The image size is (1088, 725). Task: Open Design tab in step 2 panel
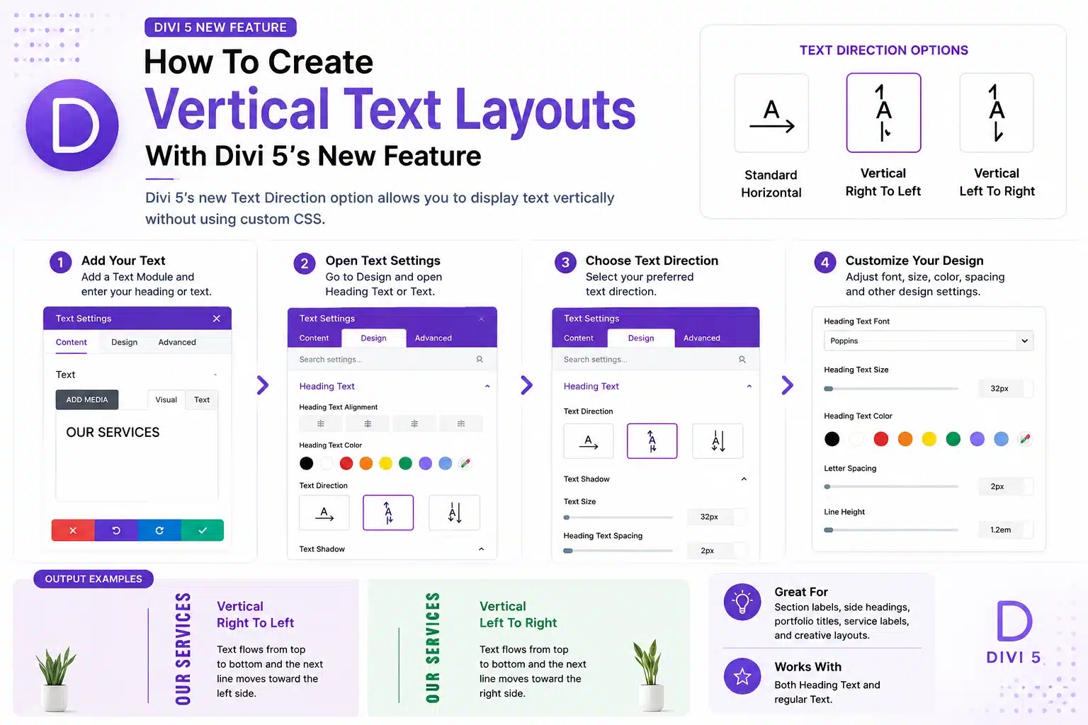pyautogui.click(x=374, y=338)
